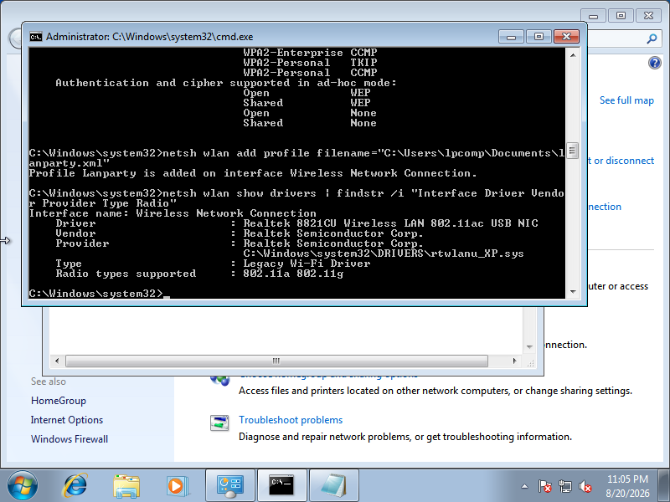Click the cmd vertical scrollbar thumb
This screenshot has width=670, height=502.
pyautogui.click(x=573, y=151)
